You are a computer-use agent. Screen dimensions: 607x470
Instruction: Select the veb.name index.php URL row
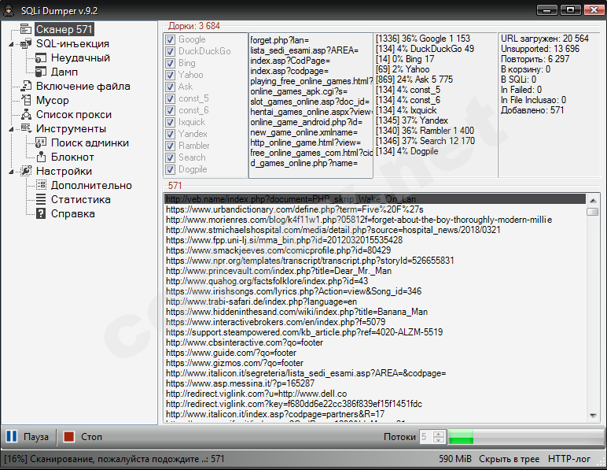(x=375, y=199)
